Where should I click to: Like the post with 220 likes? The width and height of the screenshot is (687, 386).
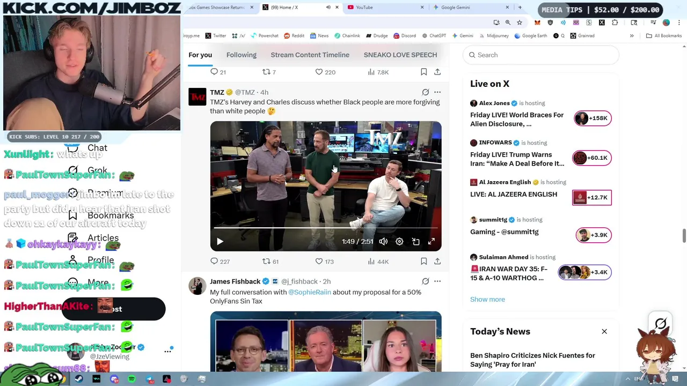(325, 72)
